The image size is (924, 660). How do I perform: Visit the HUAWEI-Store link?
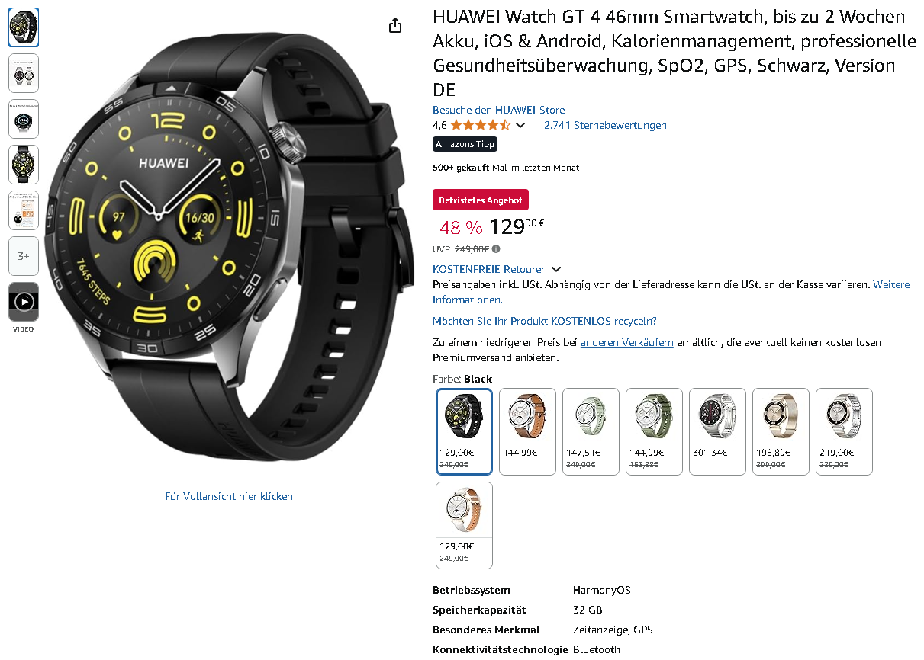[499, 110]
